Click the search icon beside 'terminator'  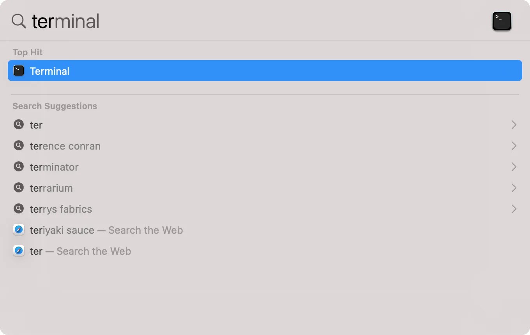click(18, 166)
